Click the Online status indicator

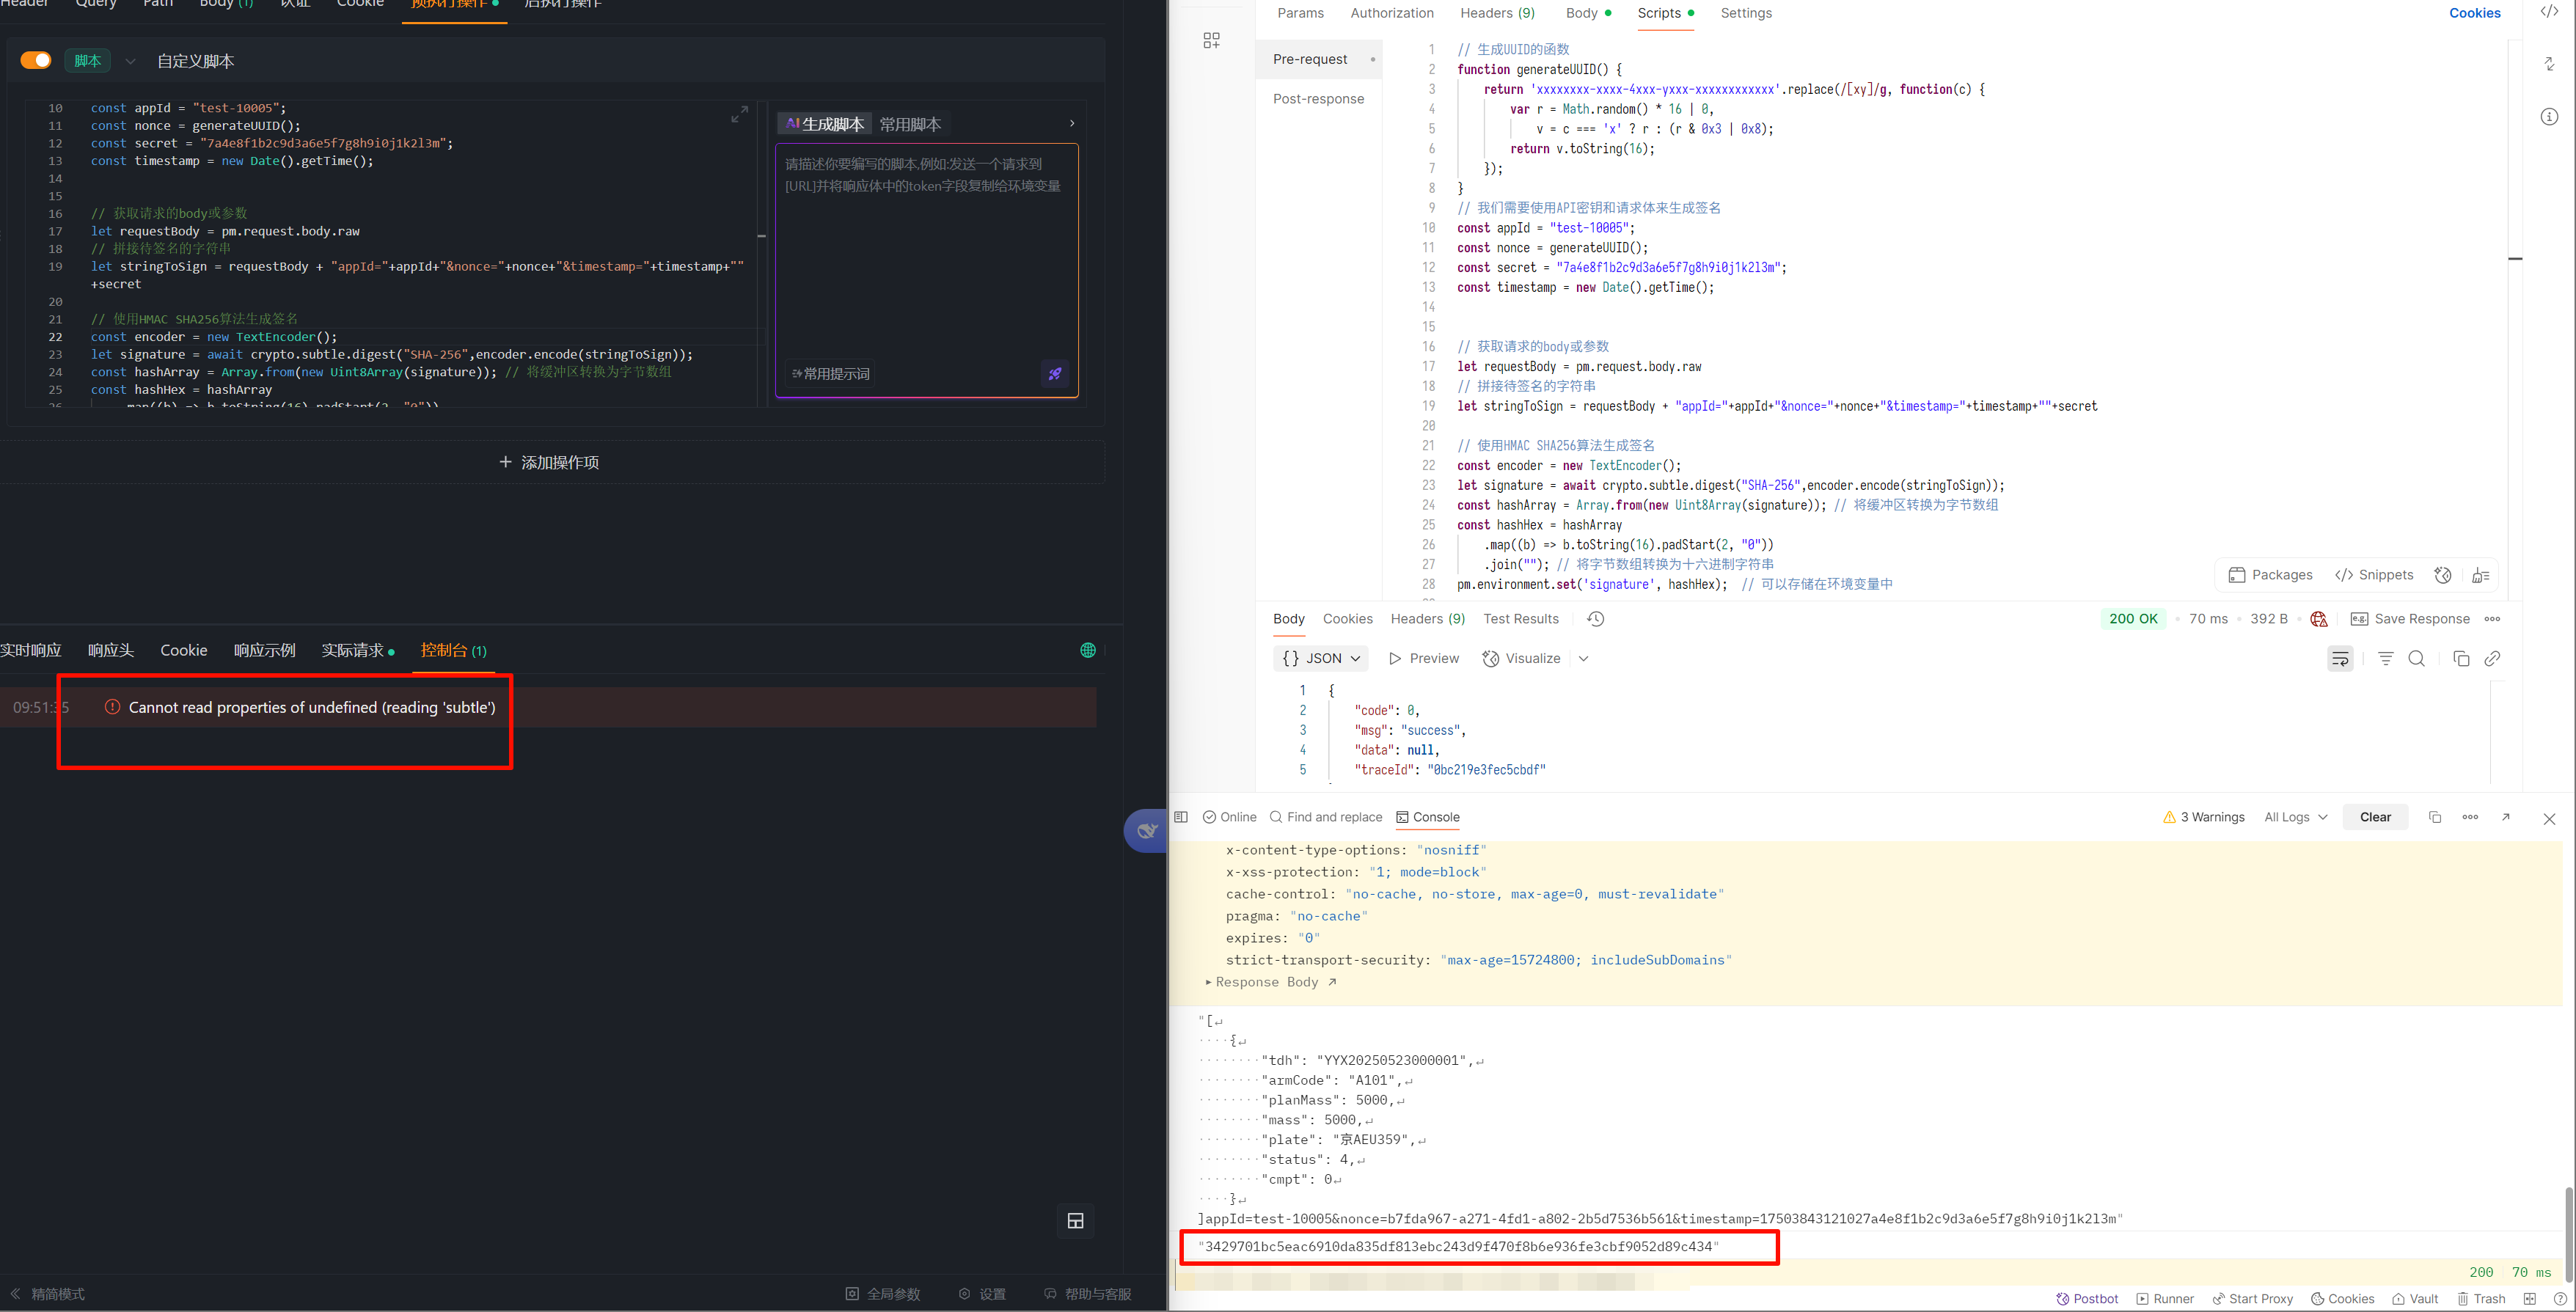1229,817
